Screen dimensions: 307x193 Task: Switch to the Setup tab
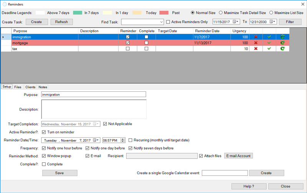click(7, 87)
